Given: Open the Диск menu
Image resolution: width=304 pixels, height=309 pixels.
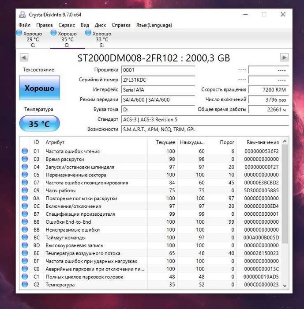Looking at the screenshot, I should click(100, 25).
